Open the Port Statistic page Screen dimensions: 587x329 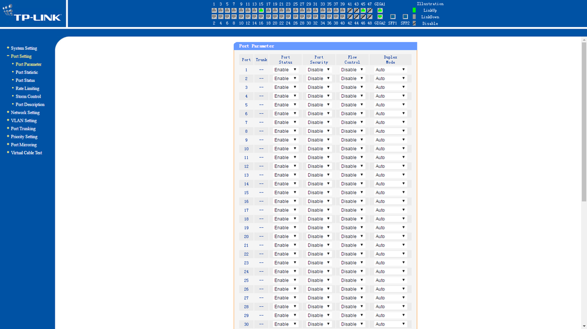(x=26, y=73)
